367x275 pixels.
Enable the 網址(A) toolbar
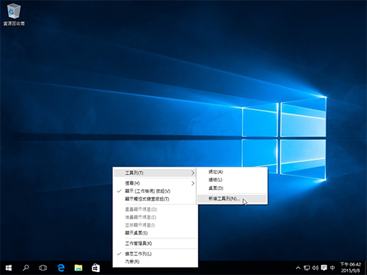[232, 172]
